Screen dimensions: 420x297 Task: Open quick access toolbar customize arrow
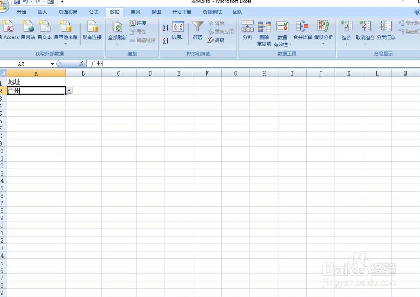(x=62, y=2)
